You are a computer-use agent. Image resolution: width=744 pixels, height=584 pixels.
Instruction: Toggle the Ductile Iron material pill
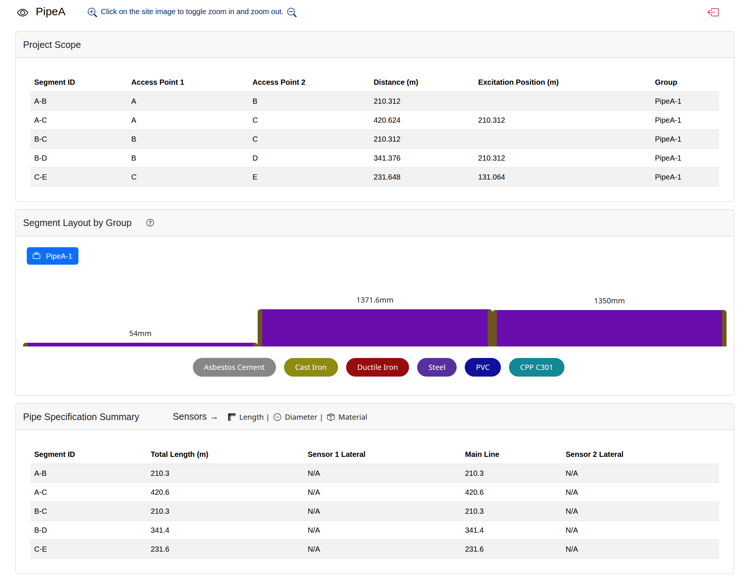(x=377, y=367)
